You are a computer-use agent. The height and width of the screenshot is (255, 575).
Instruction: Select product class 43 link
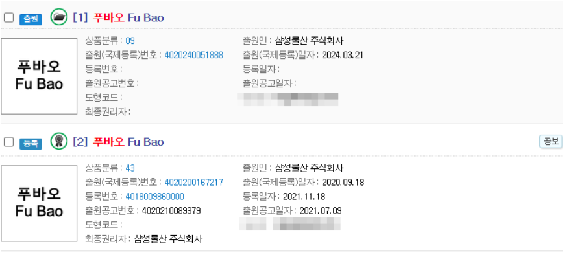(x=130, y=168)
